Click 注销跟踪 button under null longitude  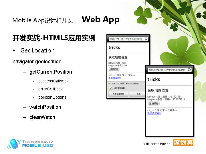click(114, 69)
